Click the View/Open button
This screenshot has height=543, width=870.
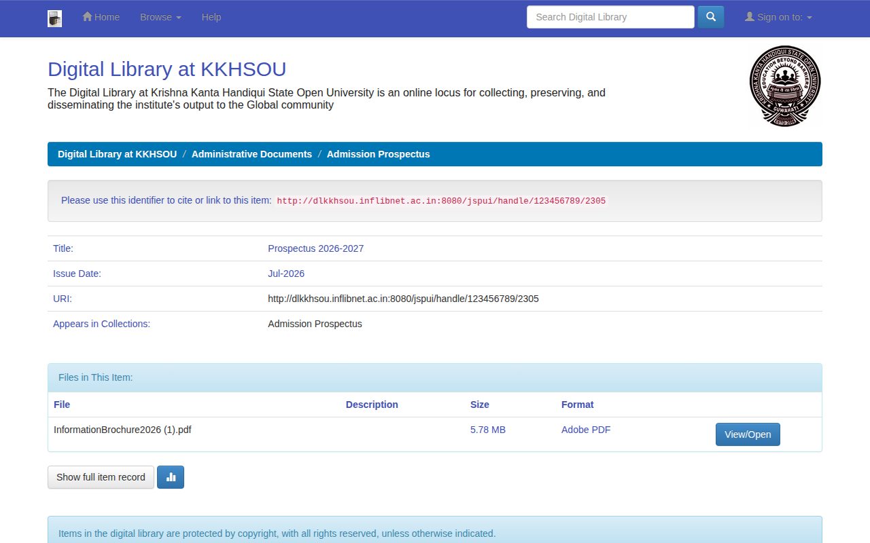(748, 434)
